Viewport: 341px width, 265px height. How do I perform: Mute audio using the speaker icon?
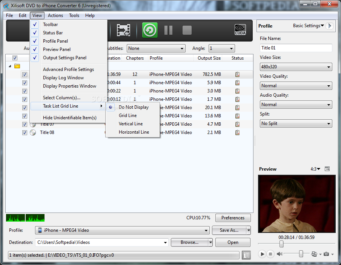(x=280, y=254)
